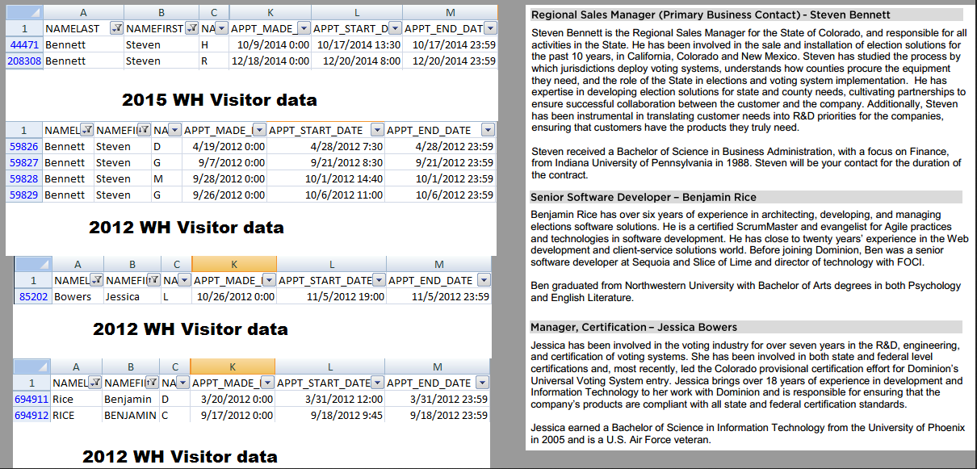This screenshot has height=469, width=977.
Task: Select row header 85202
Action: coord(33,296)
